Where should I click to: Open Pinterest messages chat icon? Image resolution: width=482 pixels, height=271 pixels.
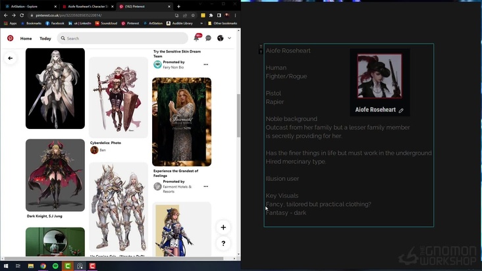click(209, 38)
